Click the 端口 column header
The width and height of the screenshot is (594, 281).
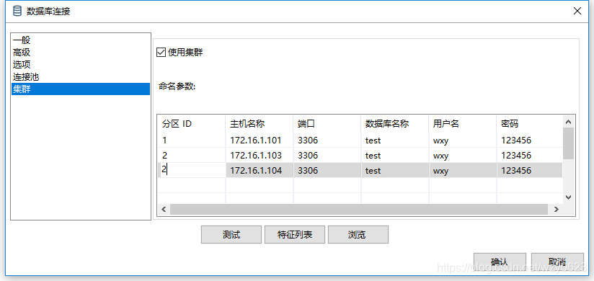click(x=327, y=123)
